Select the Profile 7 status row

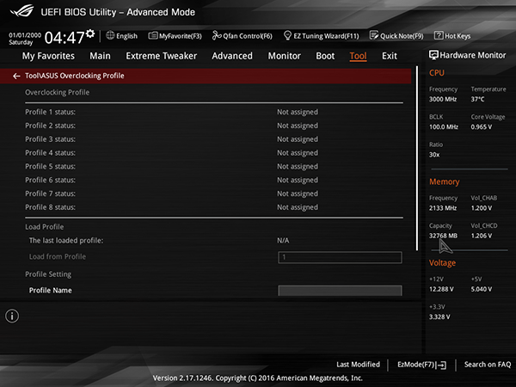click(x=214, y=193)
